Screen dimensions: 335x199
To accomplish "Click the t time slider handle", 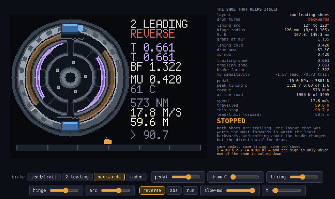I will click(x=275, y=190).
